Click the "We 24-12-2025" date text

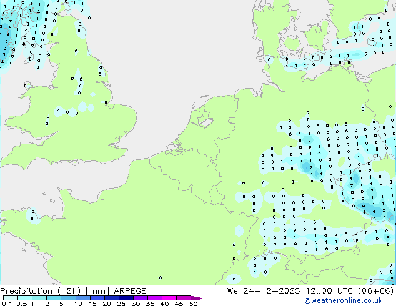point(264,291)
